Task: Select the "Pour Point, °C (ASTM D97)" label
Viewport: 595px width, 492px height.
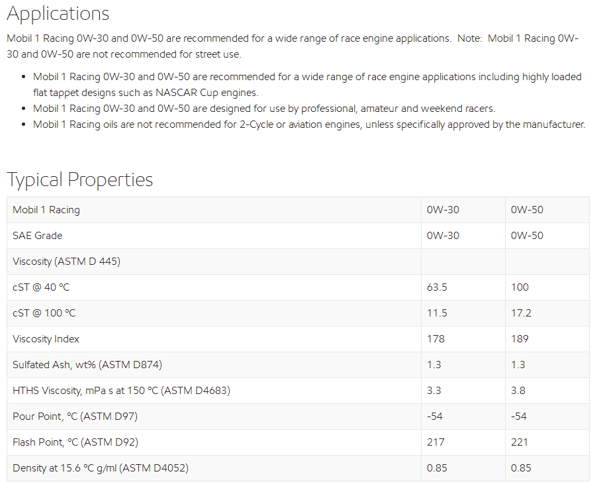Action: point(75,417)
